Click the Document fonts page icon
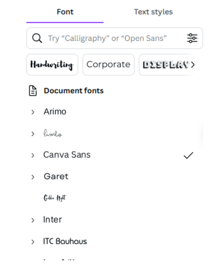Screen dimensions: 223x274 [x=33, y=91]
